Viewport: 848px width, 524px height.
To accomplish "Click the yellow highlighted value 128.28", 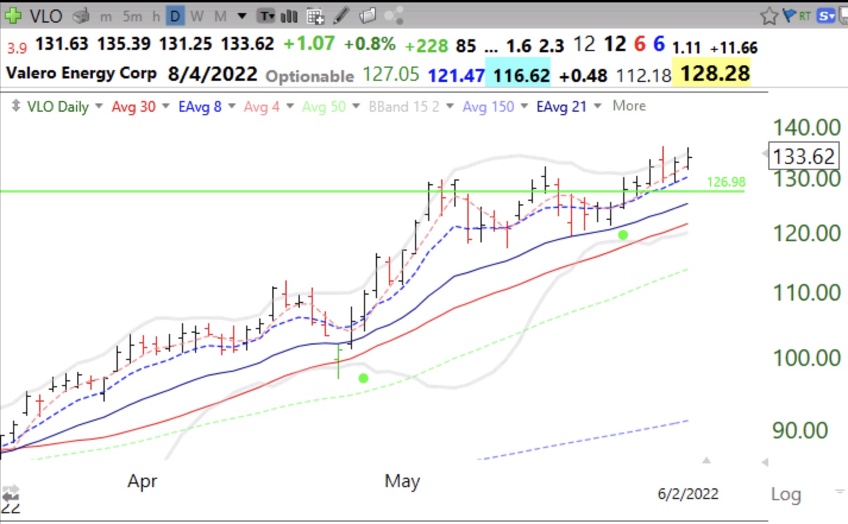I will coord(711,72).
